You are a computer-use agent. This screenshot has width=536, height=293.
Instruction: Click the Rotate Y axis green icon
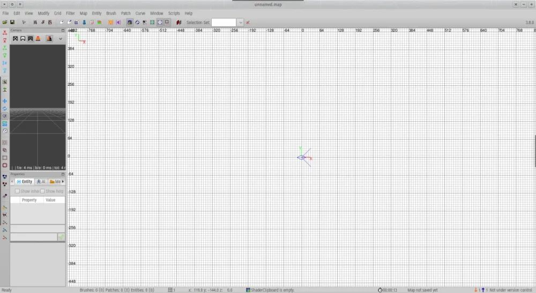(x=5, y=55)
